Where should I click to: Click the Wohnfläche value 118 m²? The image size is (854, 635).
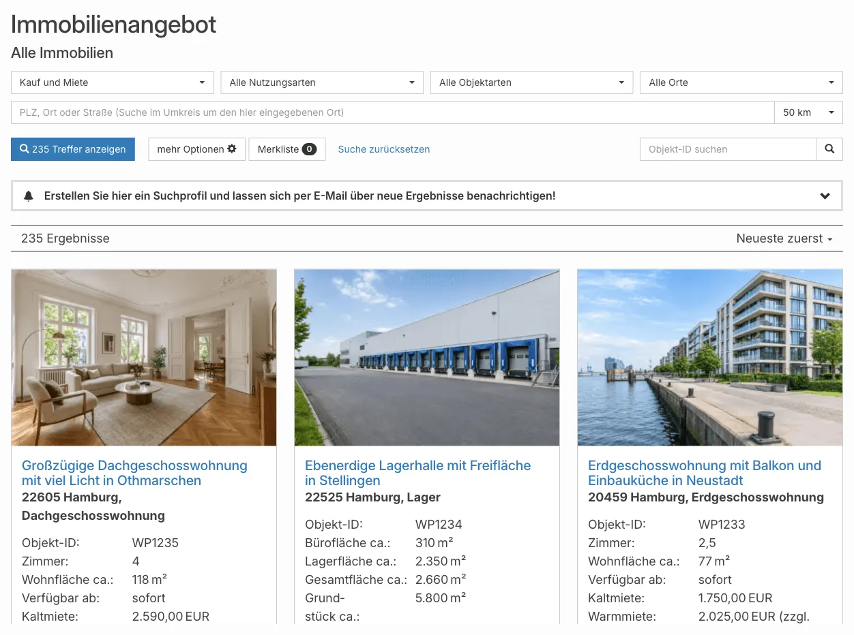pos(150,580)
